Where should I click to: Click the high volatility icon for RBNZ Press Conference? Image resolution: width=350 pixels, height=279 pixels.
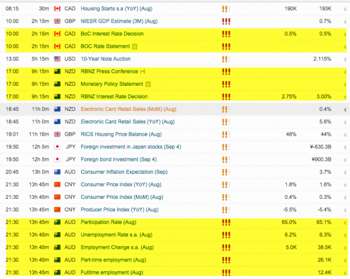click(226, 72)
